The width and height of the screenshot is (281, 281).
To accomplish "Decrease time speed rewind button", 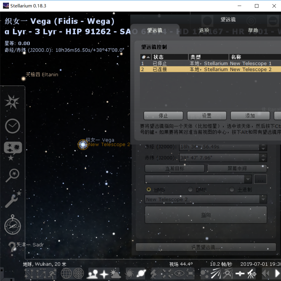I will point(266,274).
